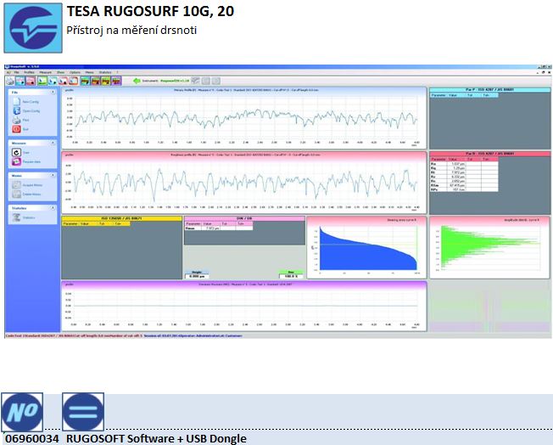Click the red Par R panel header
The width and height of the screenshot is (553, 445).
490,154
